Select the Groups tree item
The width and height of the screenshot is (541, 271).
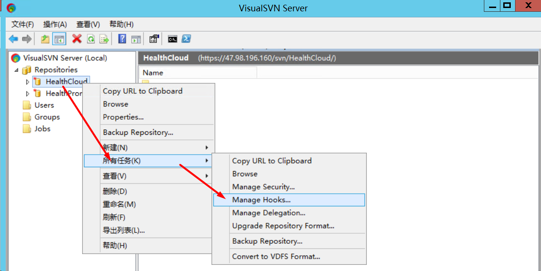tap(47, 117)
